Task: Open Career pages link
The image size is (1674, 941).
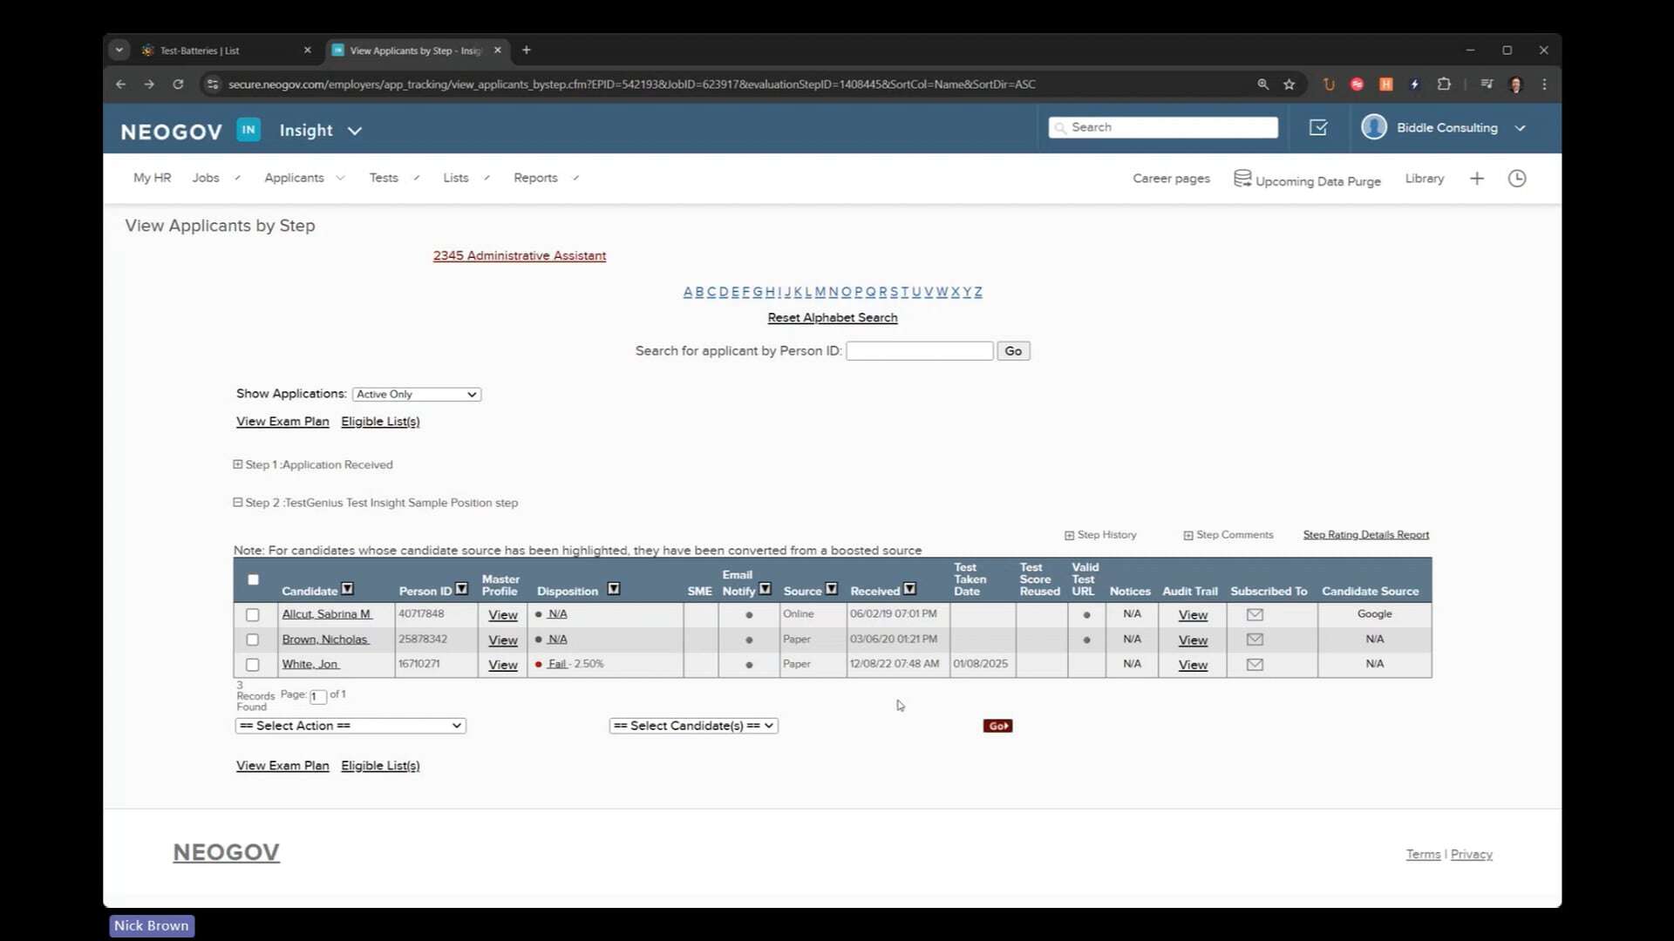Action: click(x=1171, y=179)
